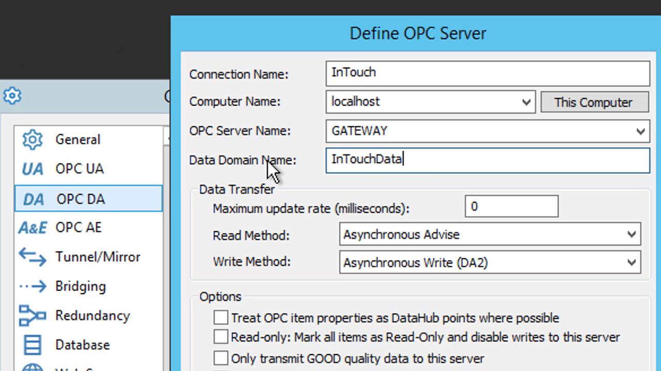Screen dimensions: 661x371
Task: Select the Bridging arrow icon
Action: click(x=33, y=286)
